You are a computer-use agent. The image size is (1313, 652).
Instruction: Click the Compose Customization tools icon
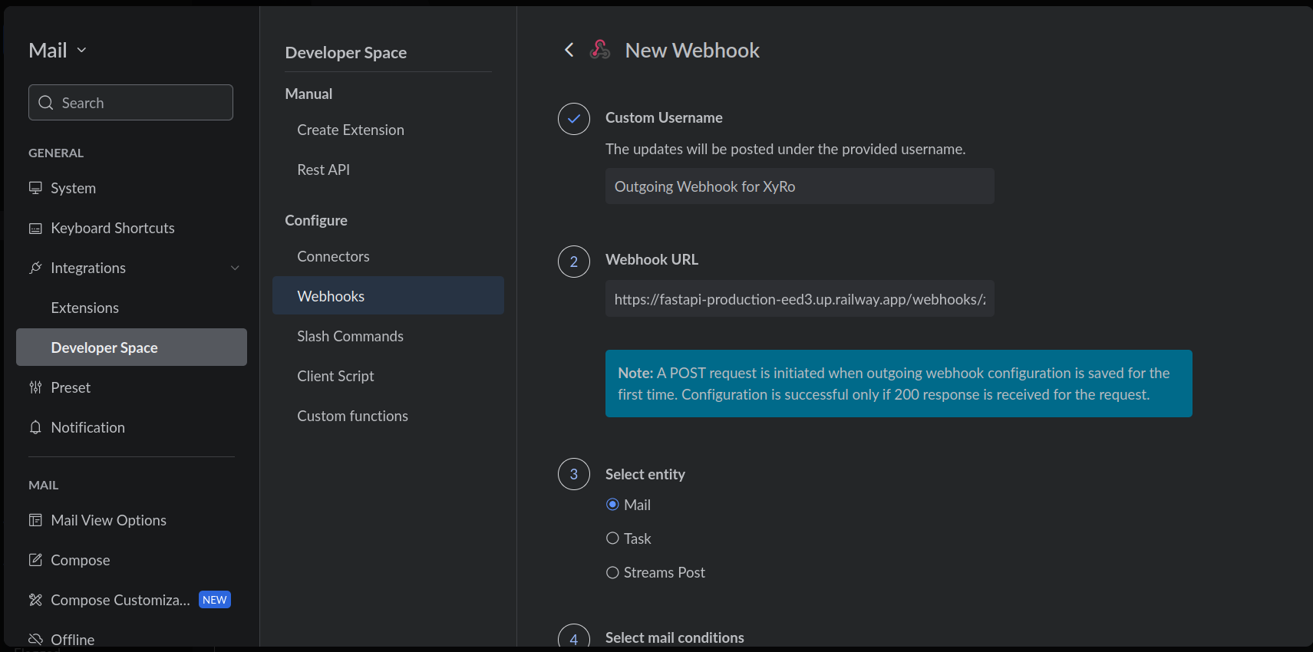click(x=35, y=600)
